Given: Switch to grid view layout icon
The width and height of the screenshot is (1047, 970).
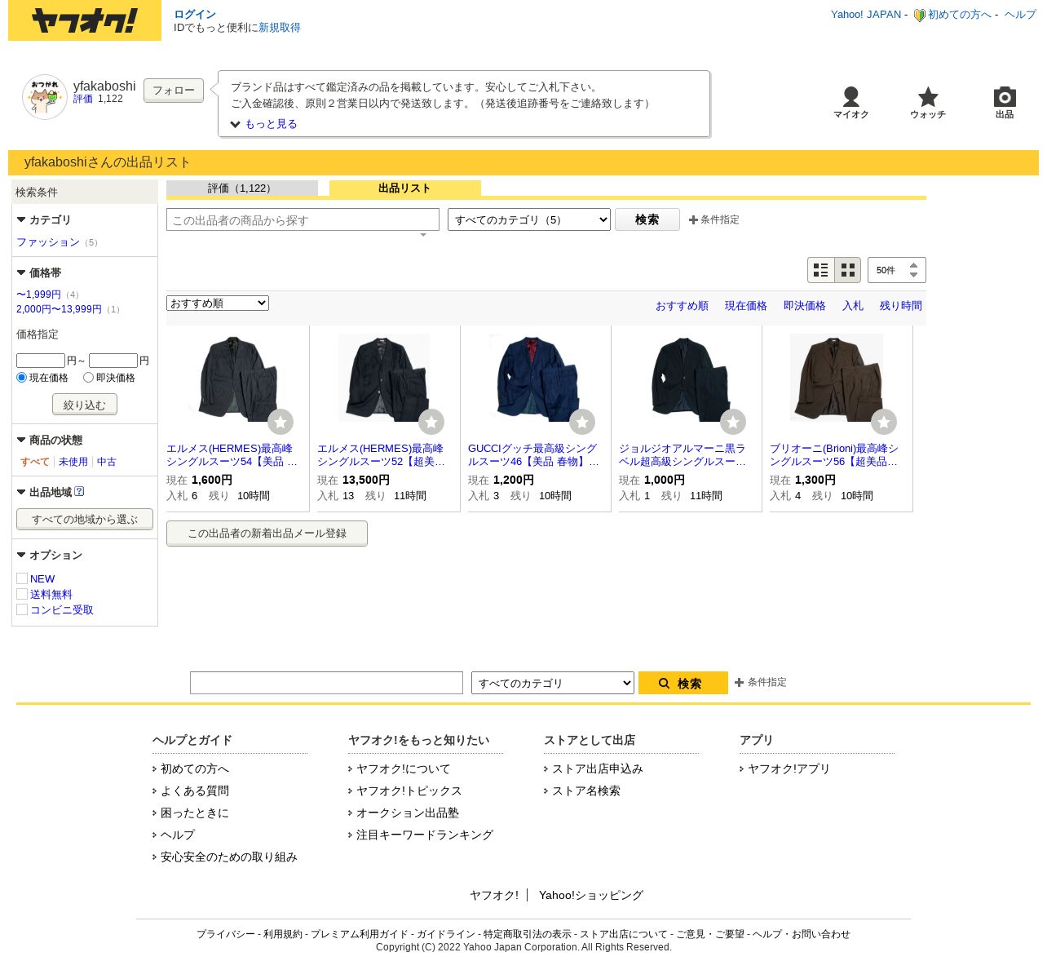Looking at the screenshot, I should click(x=848, y=270).
